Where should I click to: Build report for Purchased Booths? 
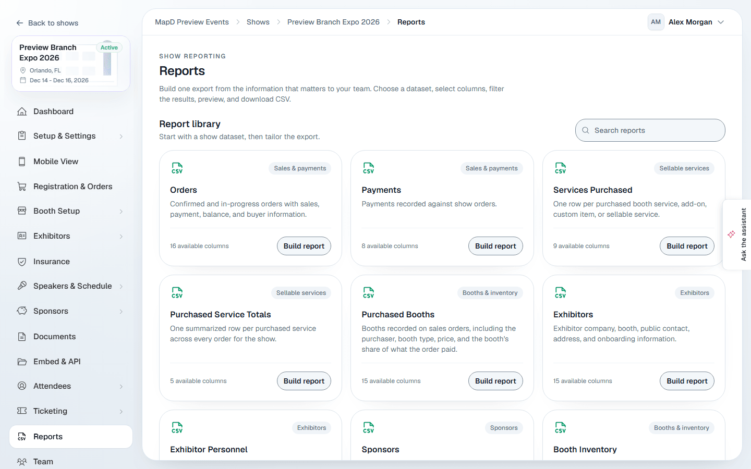click(495, 381)
